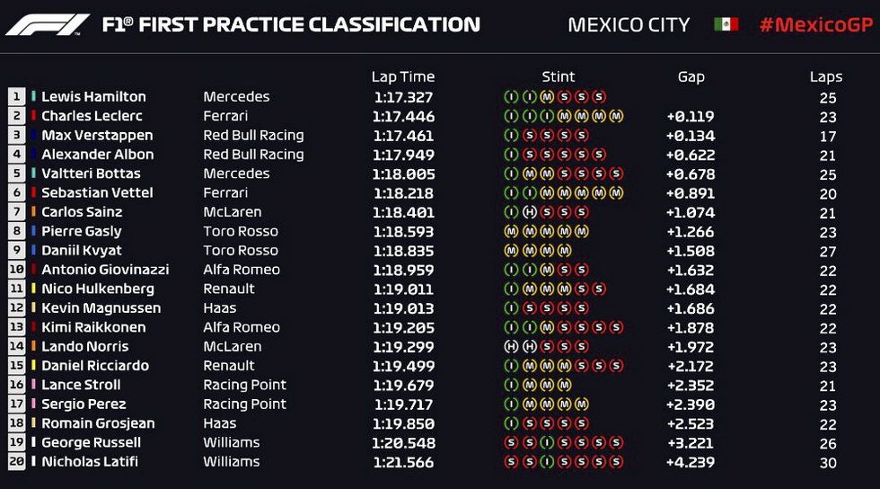
Task: Click the Mexican flag icon
Action: coord(726,25)
